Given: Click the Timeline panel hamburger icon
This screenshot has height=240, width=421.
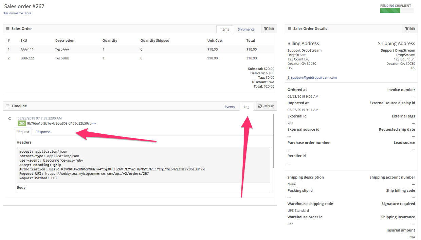Looking at the screenshot, I should click(8, 106).
